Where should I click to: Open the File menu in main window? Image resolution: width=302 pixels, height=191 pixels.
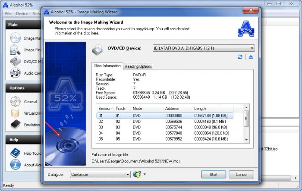pyautogui.click(x=8, y=14)
